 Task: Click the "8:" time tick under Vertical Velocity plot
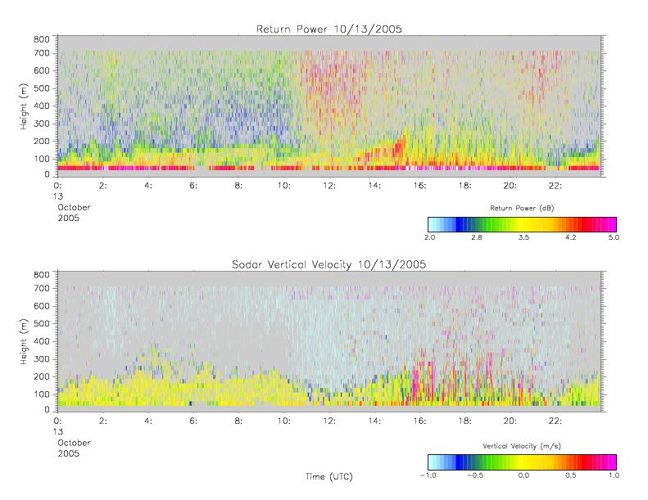(x=238, y=421)
